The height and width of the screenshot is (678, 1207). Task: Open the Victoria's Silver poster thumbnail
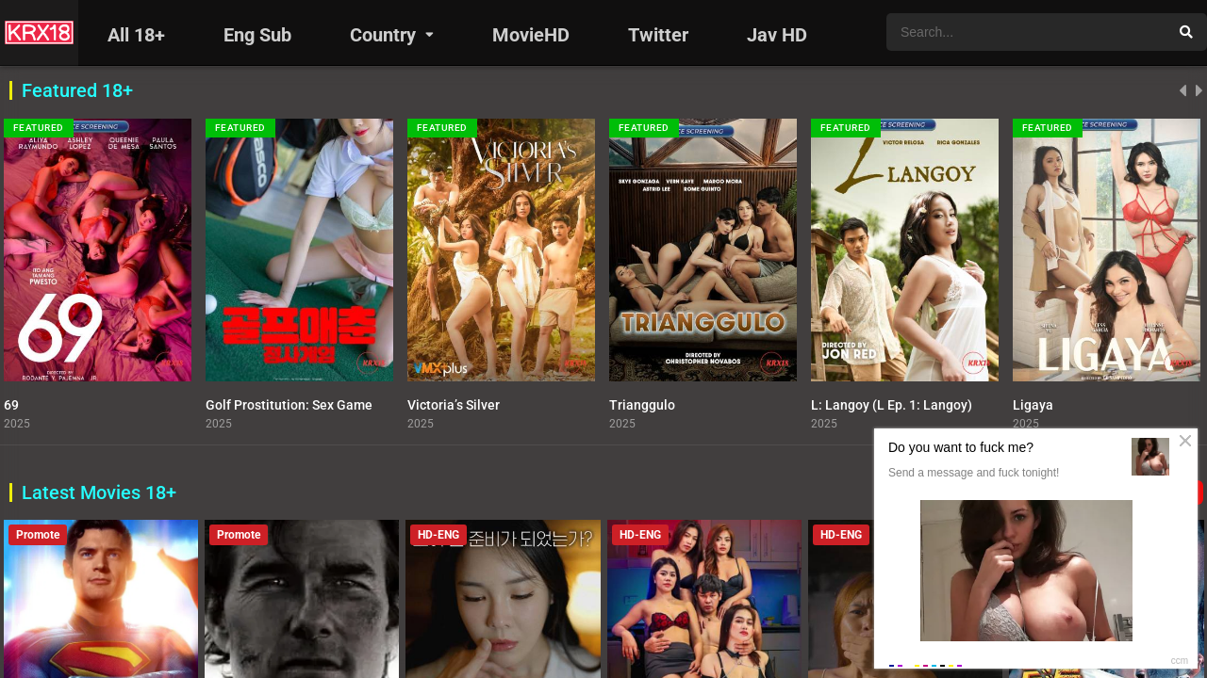501,250
